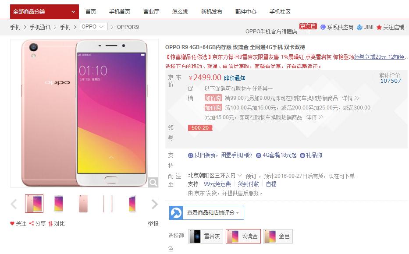Select the 雪岩灰 color option

click(205, 236)
